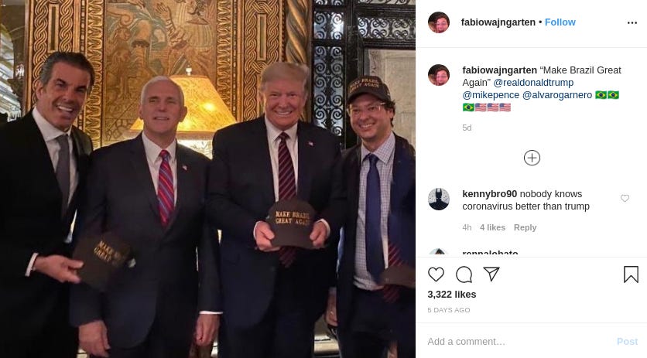Open kennybro90's Batman avatar

(439, 199)
